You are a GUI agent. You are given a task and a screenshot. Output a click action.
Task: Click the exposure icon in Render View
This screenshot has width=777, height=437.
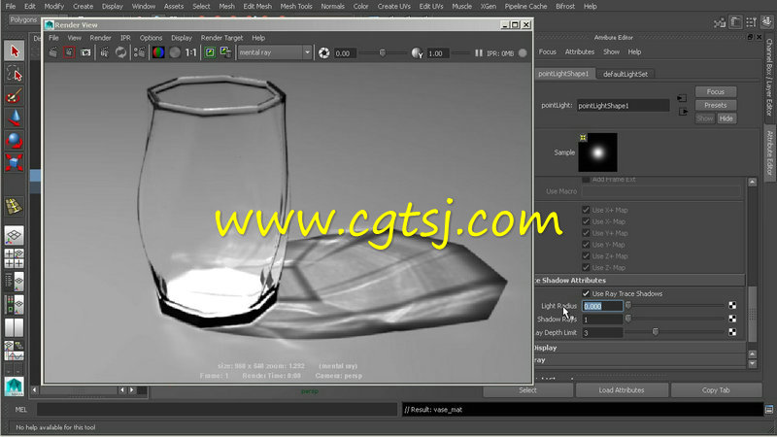[x=324, y=53]
